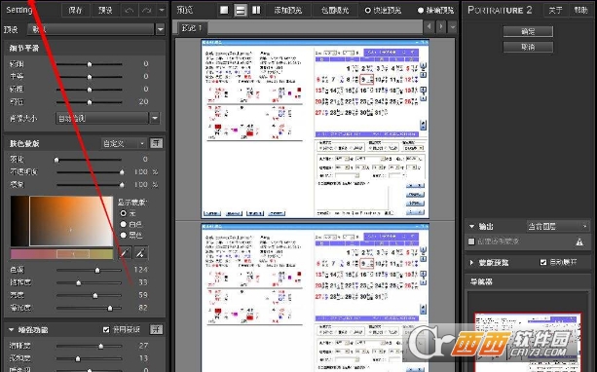Viewport: 597px width, 372px height.
Task: Click the pink-to-green hue range strip
Action: (61, 254)
